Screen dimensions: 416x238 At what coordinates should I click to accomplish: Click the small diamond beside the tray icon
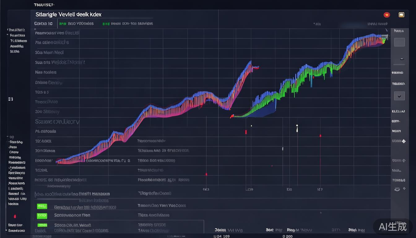point(404,189)
